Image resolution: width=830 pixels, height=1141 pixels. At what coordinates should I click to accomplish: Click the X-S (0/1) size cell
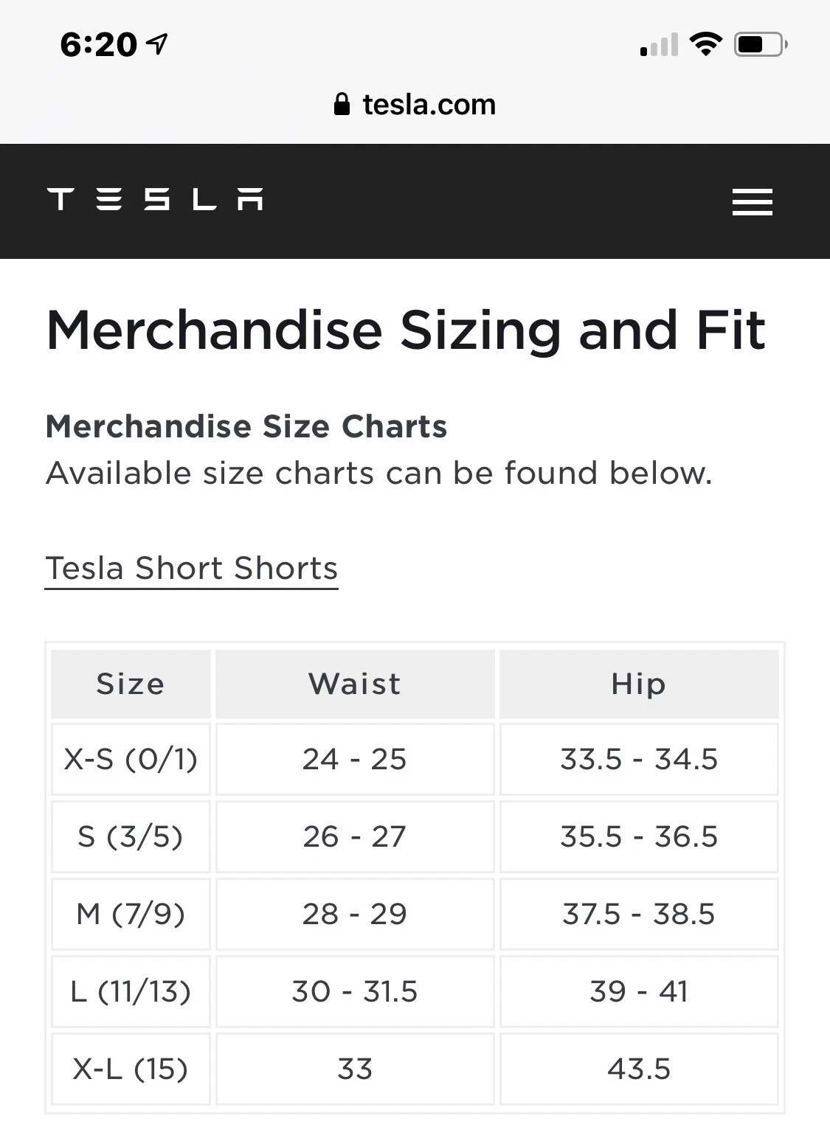click(131, 759)
